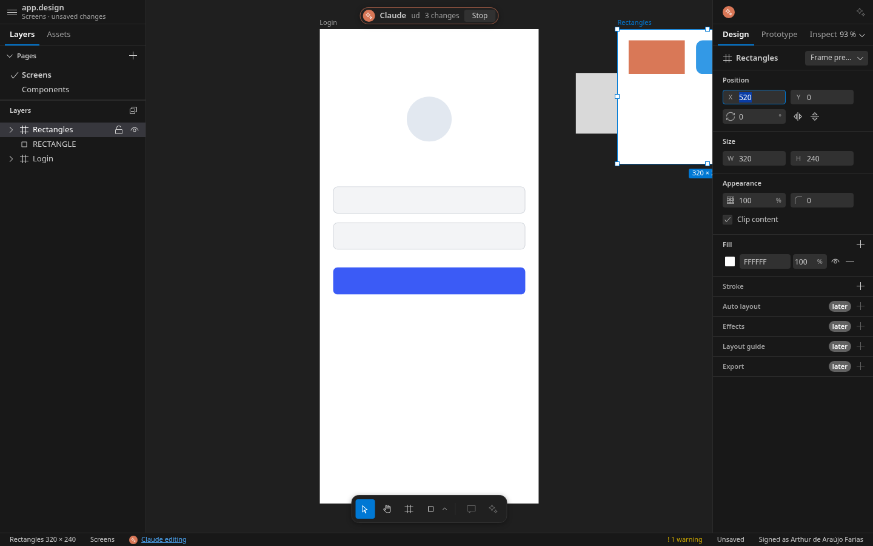
Task: Click the AI sparkle icon at the top right
Action: click(861, 12)
